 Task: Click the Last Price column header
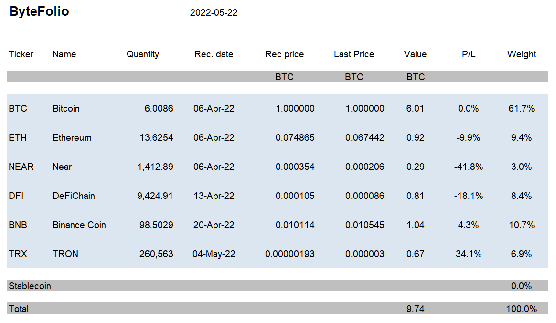(x=354, y=54)
